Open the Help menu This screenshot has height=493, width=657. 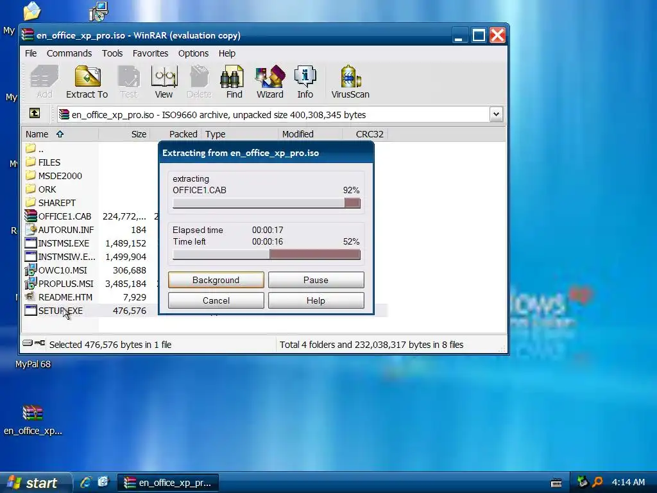coord(226,53)
